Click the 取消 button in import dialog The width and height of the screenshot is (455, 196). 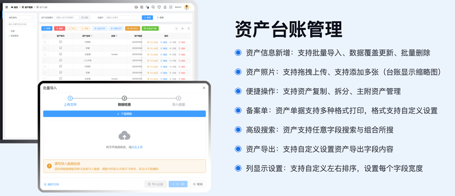pos(198,184)
